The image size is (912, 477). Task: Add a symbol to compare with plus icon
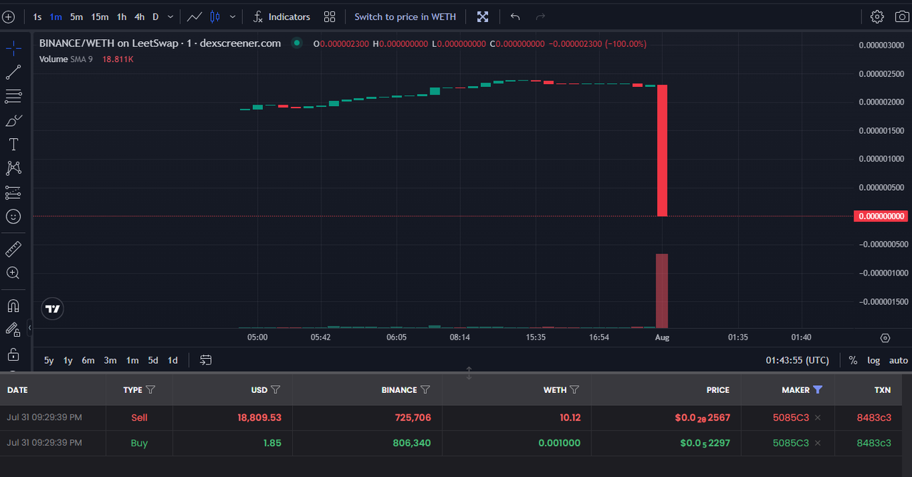(9, 16)
